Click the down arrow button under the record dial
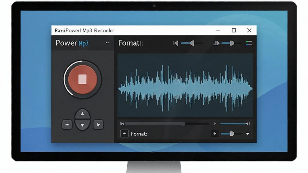Screen dimensions: 308x173 82,125
